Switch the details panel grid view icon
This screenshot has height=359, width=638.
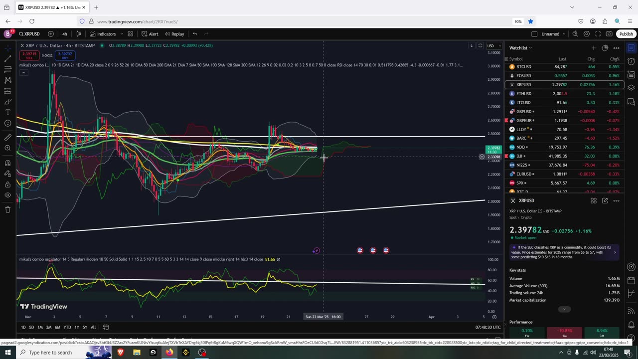(594, 200)
